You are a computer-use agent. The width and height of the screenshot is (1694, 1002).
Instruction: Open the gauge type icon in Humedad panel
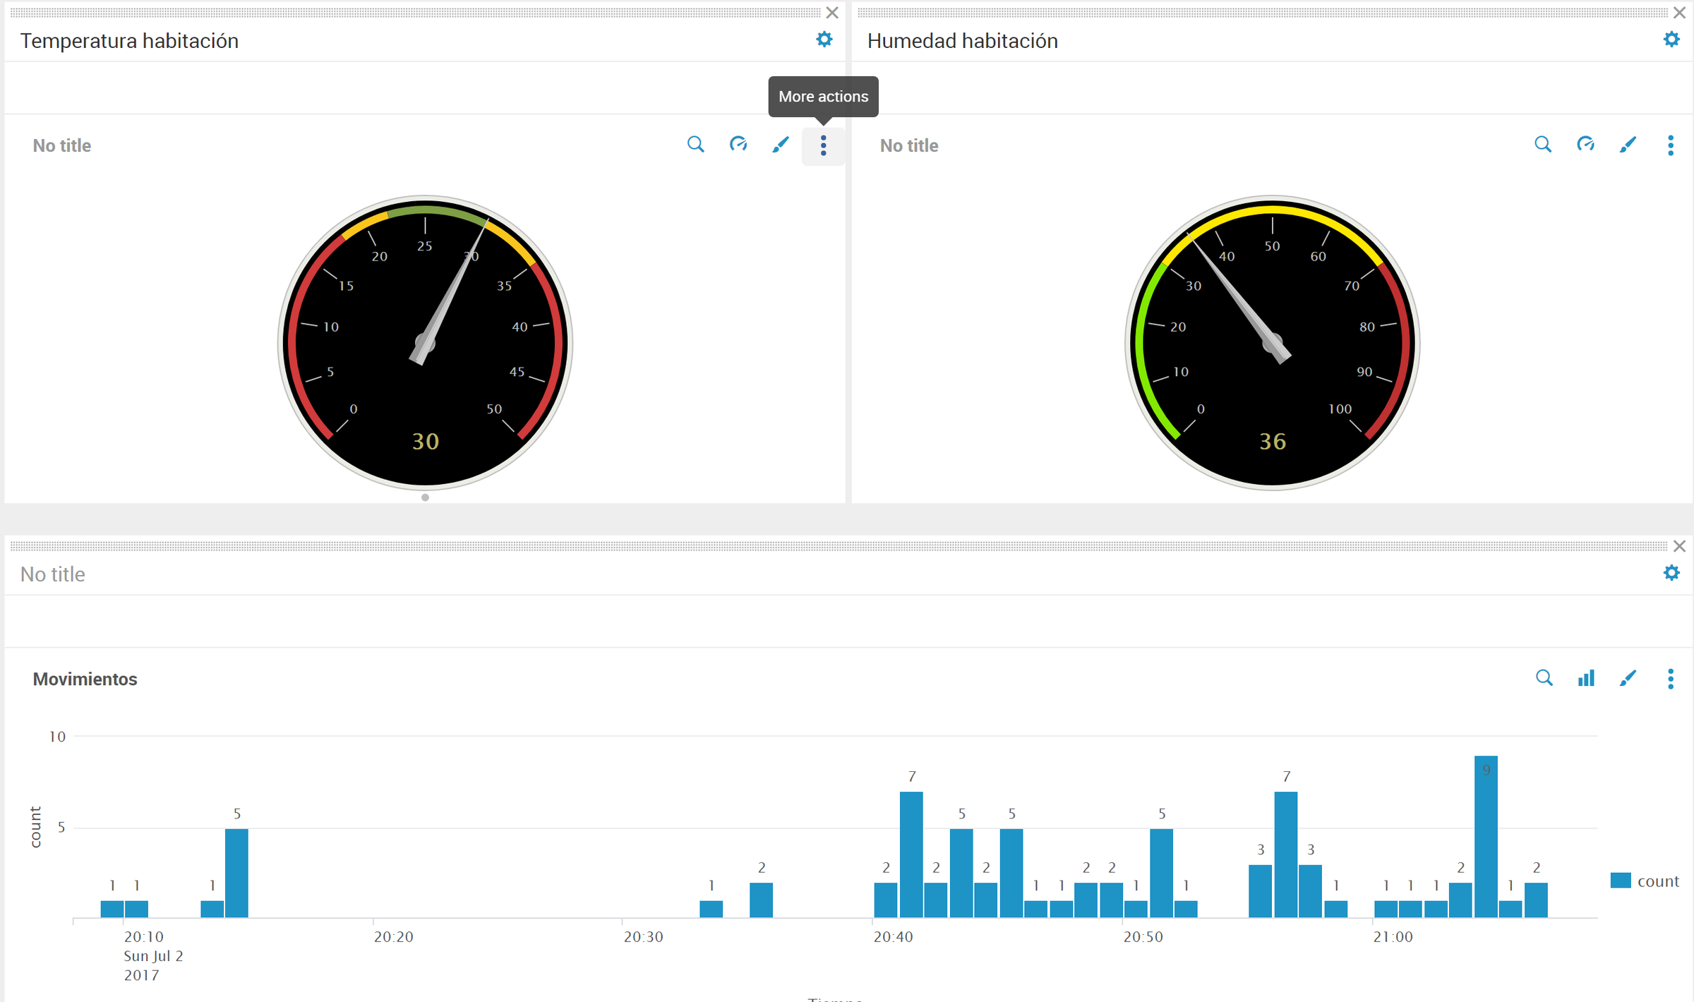pos(1585,145)
